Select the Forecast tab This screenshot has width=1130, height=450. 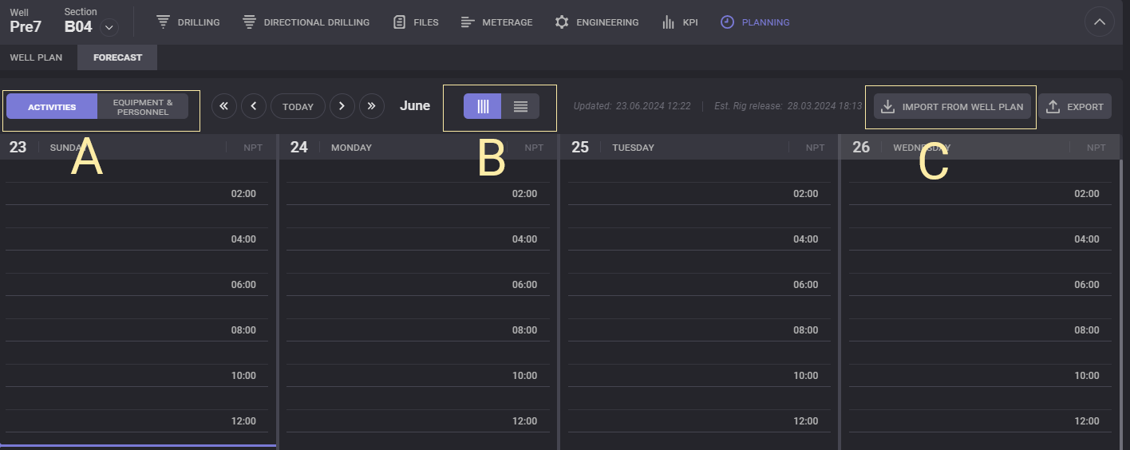[x=117, y=57]
